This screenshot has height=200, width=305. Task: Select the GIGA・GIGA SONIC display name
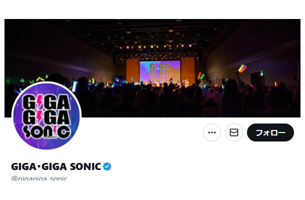point(56,166)
